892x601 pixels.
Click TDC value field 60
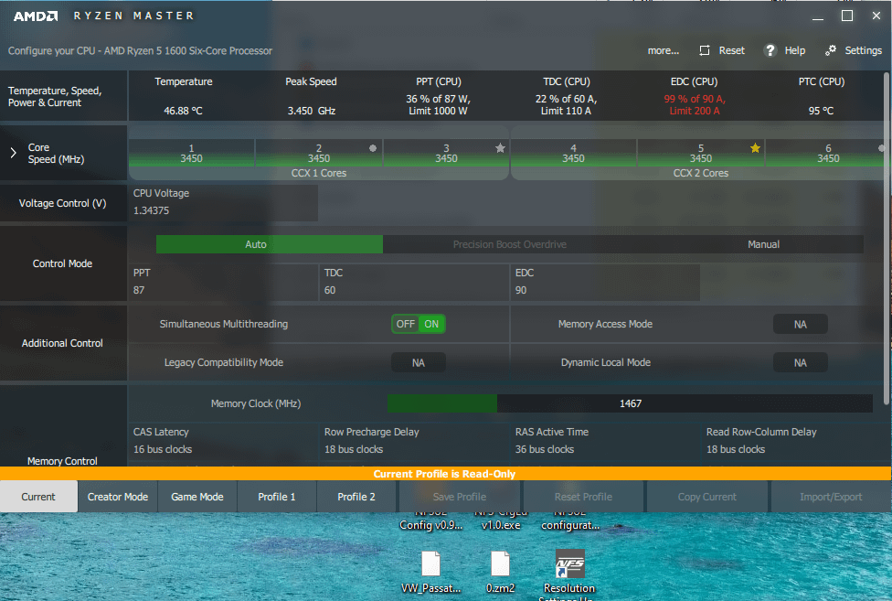[x=415, y=282]
